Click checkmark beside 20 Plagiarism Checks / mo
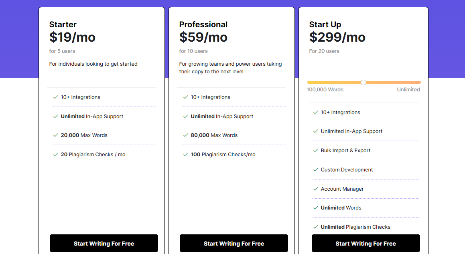This screenshot has width=465, height=254. [56, 154]
